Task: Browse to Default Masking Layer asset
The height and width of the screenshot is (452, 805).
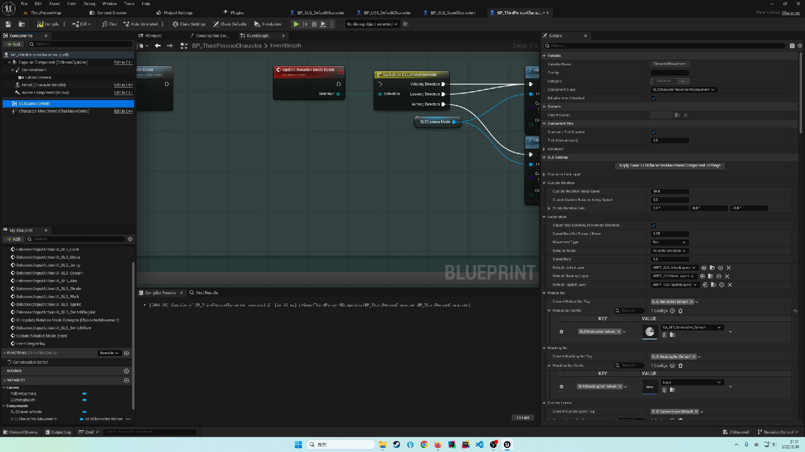Action: click(x=710, y=276)
